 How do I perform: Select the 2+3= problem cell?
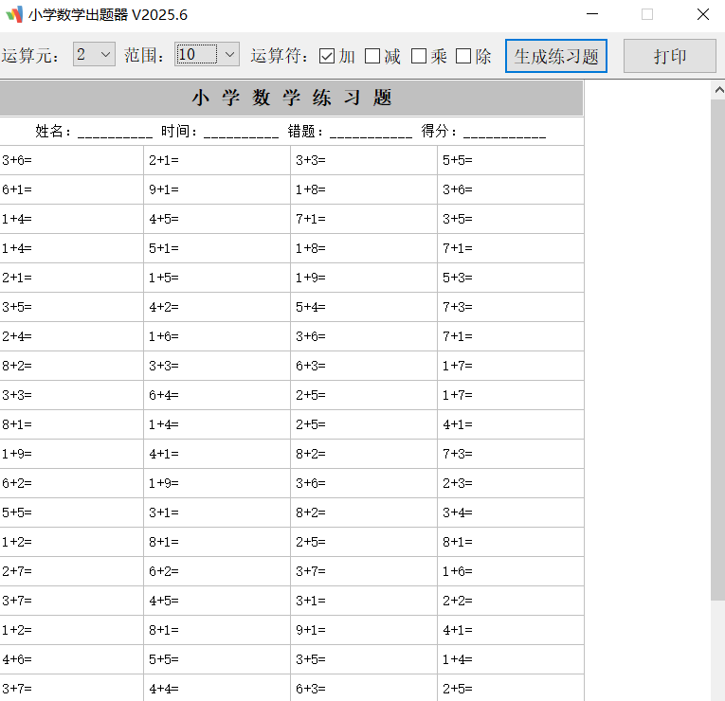pyautogui.click(x=511, y=483)
